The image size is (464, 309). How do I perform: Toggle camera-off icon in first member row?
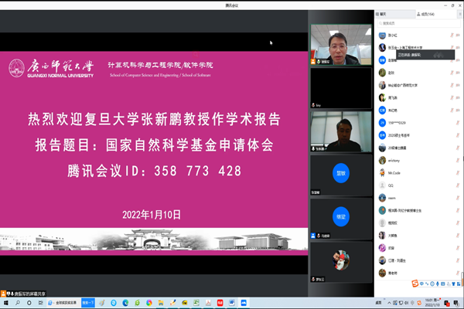[458, 36]
